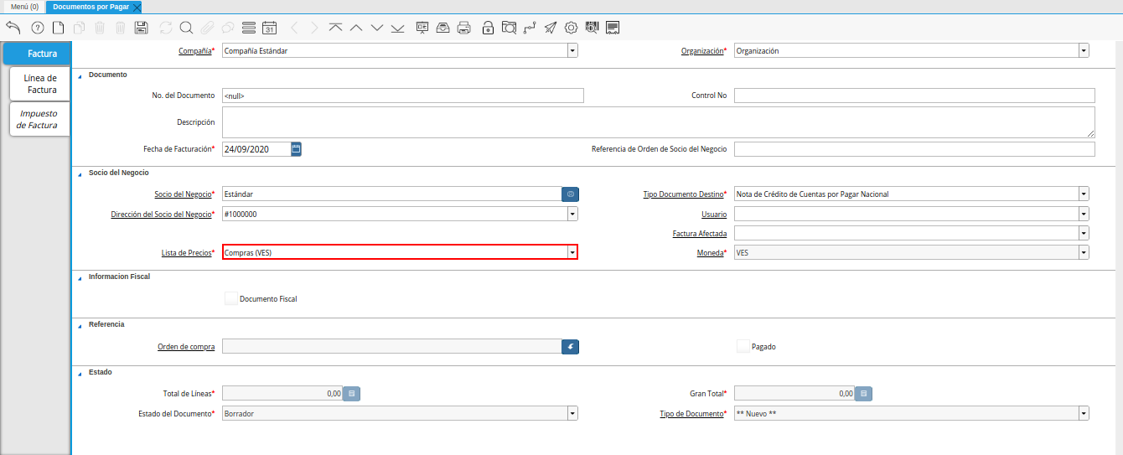Image resolution: width=1123 pixels, height=455 pixels.
Task: Expand the Tipo Documento Destino dropdown
Action: pos(1084,194)
